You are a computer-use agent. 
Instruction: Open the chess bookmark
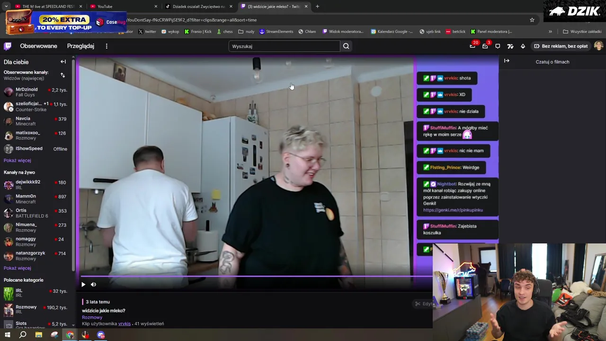pos(224,32)
